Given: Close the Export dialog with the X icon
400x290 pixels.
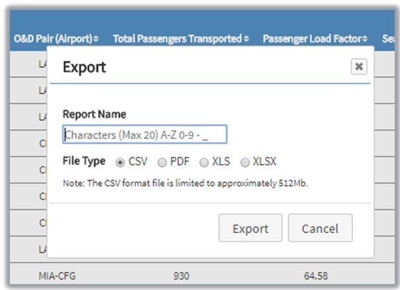Looking at the screenshot, I should pyautogui.click(x=358, y=66).
